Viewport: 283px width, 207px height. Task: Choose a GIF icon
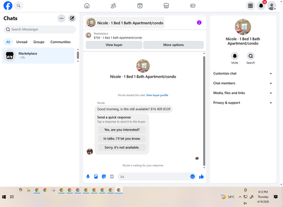click(x=112, y=176)
